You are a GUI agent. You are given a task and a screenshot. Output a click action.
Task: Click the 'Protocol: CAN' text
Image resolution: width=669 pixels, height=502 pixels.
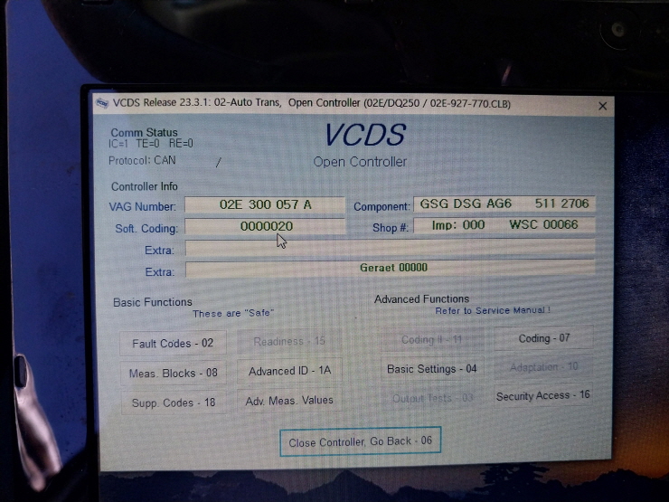(x=142, y=160)
